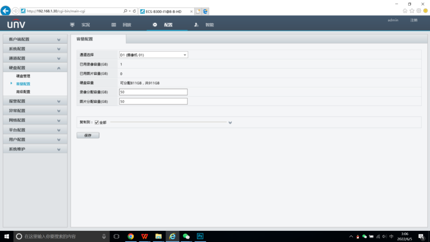430x242 pixels.
Task: Click the 保存 save button
Action: (x=88, y=135)
